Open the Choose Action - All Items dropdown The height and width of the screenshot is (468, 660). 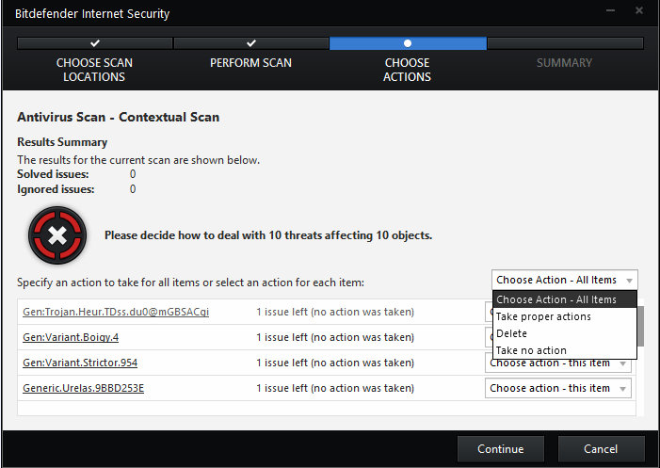pyautogui.click(x=565, y=280)
